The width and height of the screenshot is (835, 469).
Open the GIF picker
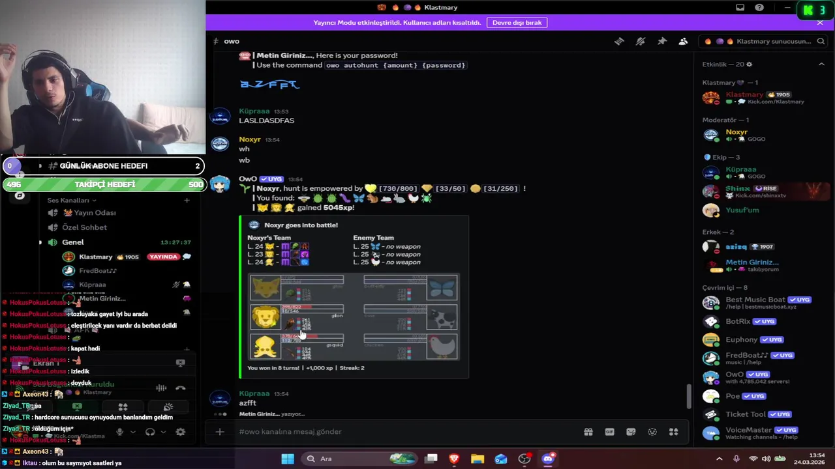tap(610, 432)
